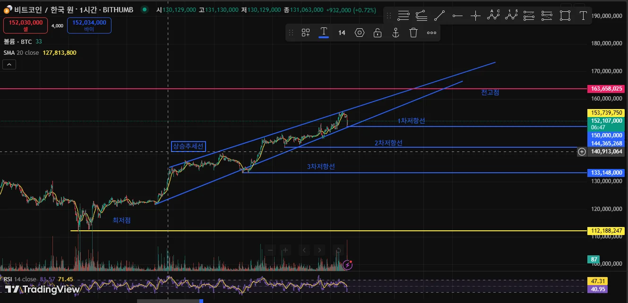
Task: Select the rectangle shape tool
Action: (565, 16)
